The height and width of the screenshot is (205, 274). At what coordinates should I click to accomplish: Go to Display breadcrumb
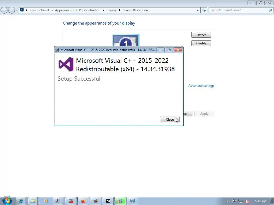pyautogui.click(x=112, y=10)
